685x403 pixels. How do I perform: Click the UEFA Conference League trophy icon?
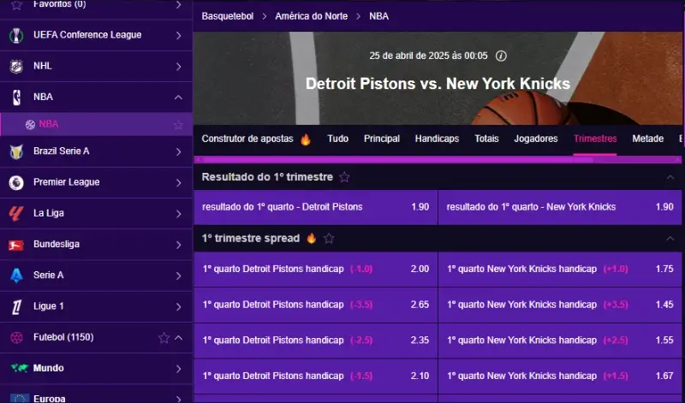(x=16, y=35)
